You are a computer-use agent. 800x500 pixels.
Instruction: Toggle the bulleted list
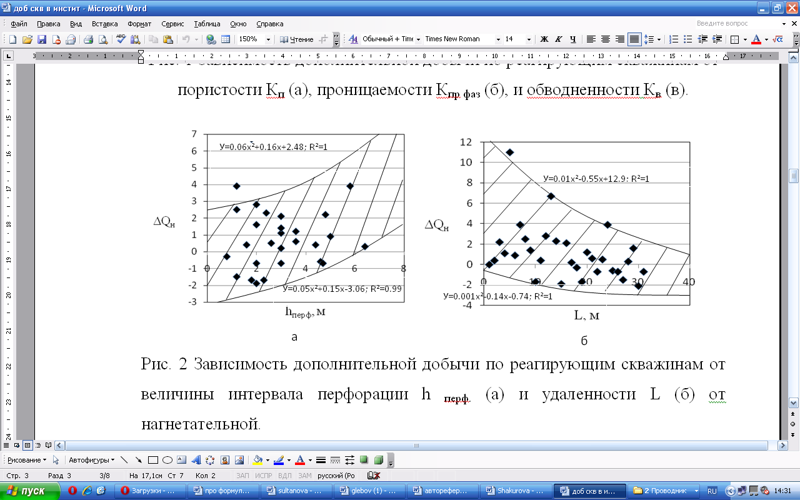point(688,39)
